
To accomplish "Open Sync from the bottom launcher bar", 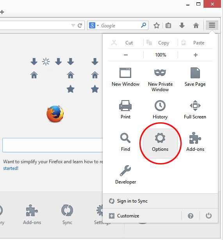I will (x=67, y=215).
